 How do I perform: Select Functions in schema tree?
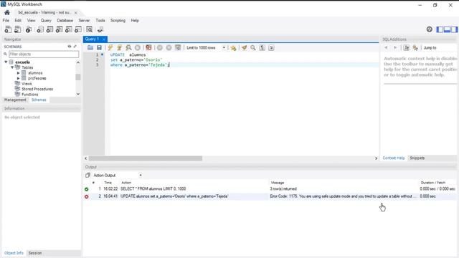(30, 94)
